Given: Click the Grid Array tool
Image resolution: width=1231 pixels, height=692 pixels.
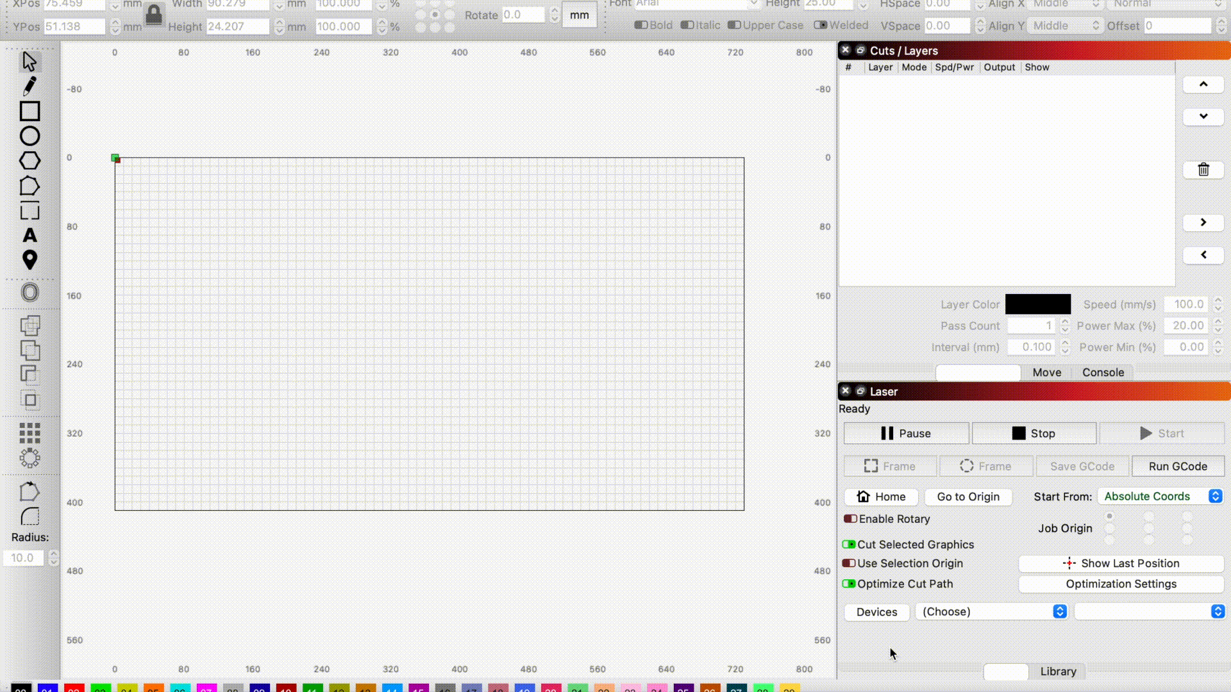Looking at the screenshot, I should pos(29,433).
